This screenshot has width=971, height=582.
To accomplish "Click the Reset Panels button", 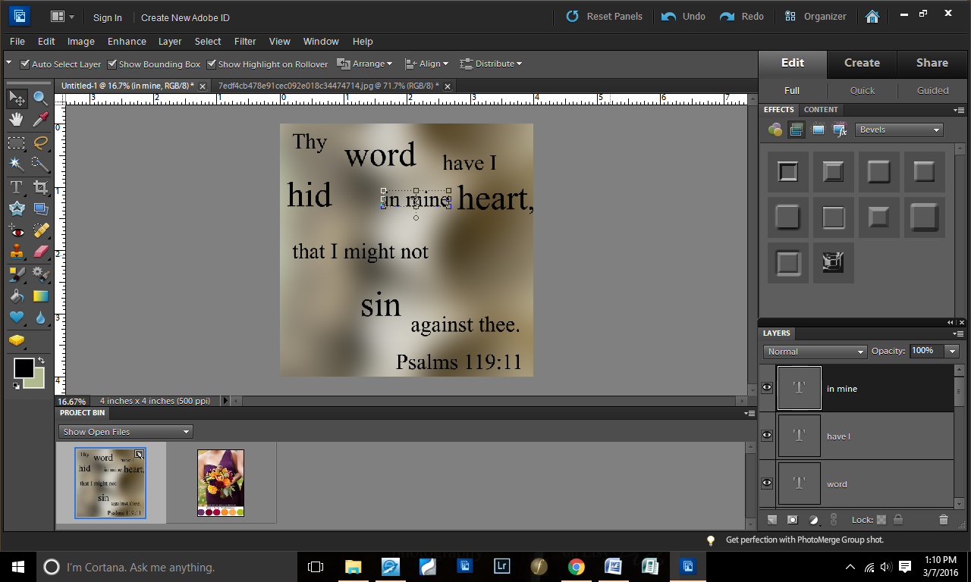I will (605, 17).
